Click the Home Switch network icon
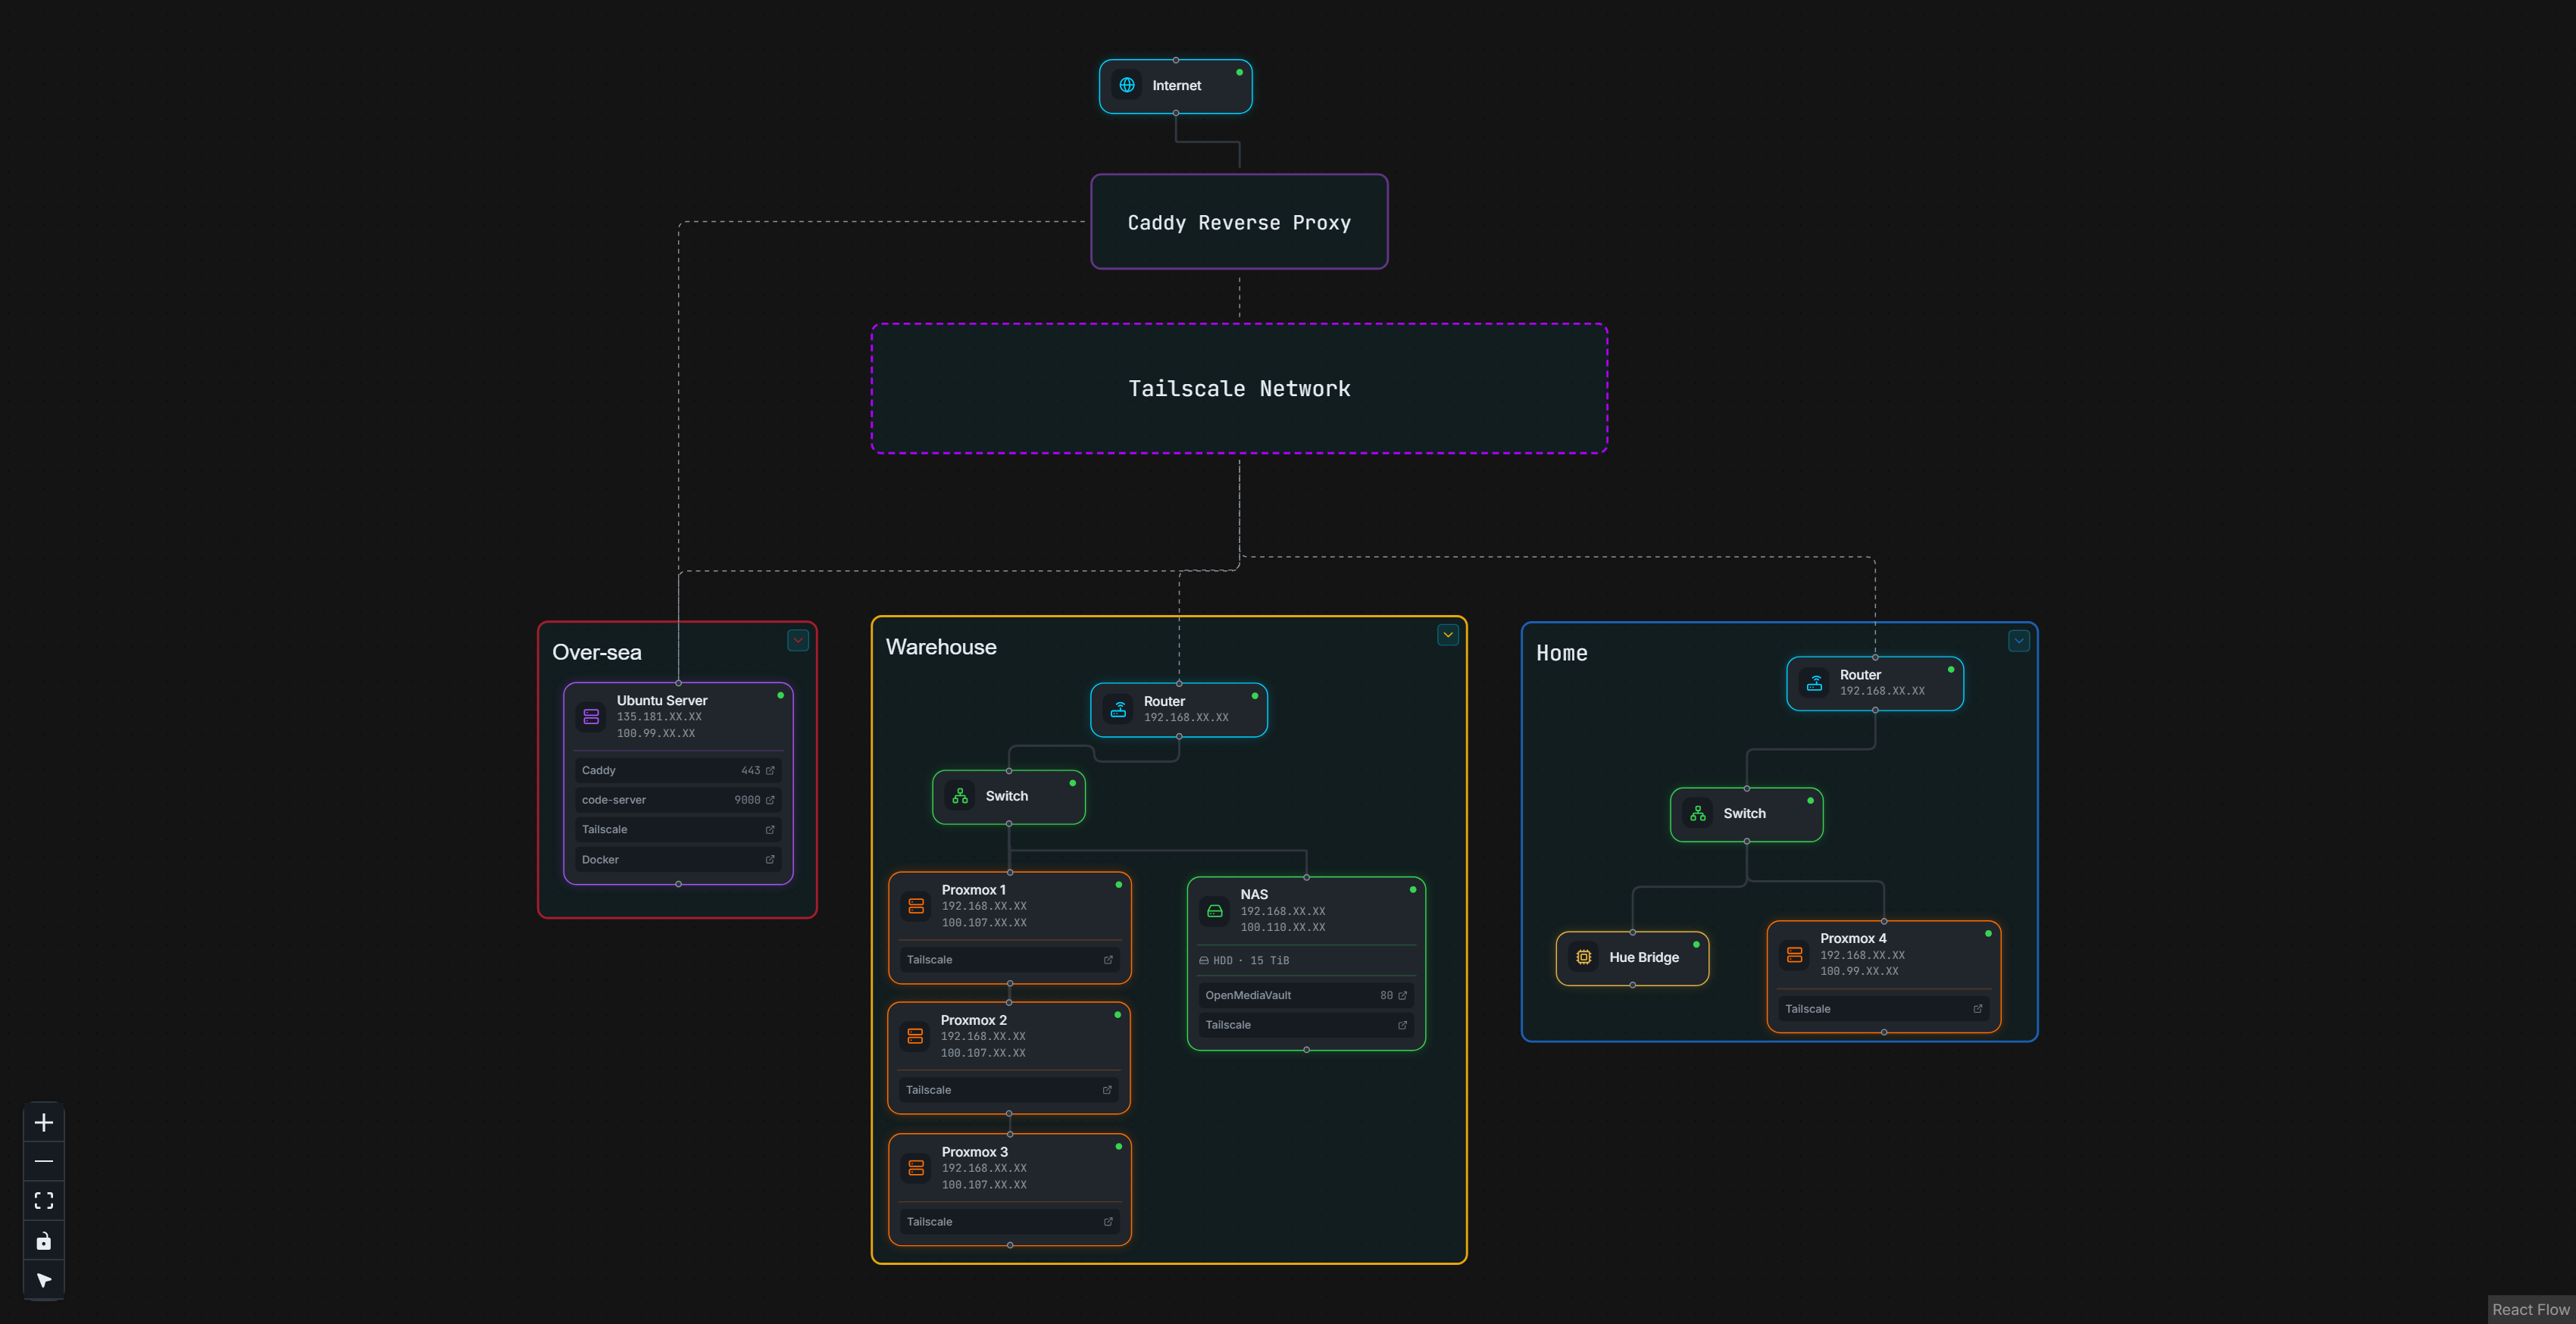The image size is (2576, 1324). point(1698,814)
